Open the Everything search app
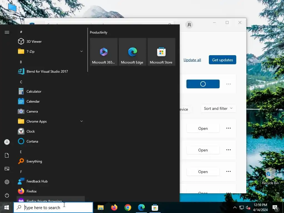The height and width of the screenshot is (213, 284). pyautogui.click(x=51, y=161)
